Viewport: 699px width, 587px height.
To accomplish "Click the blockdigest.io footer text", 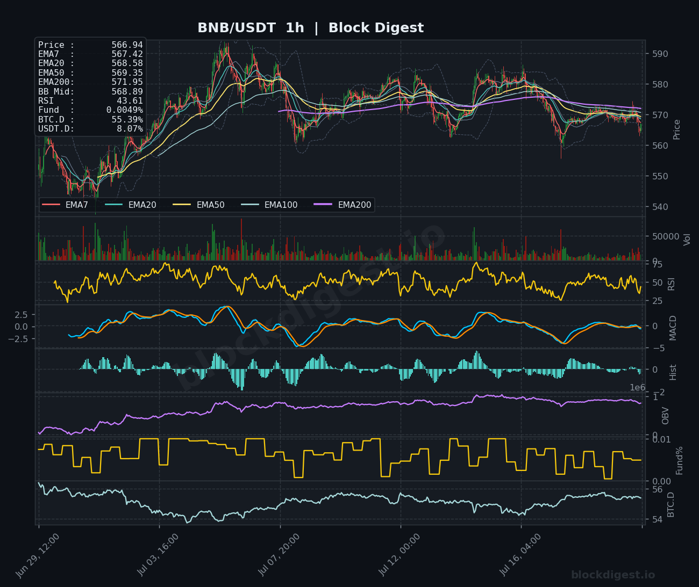I will coord(613,575).
